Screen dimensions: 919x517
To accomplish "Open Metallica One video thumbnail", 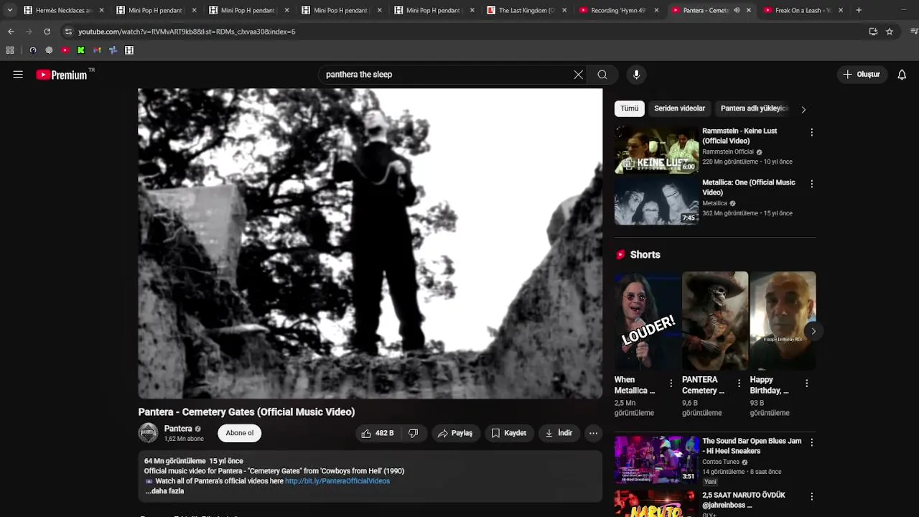I will [656, 202].
